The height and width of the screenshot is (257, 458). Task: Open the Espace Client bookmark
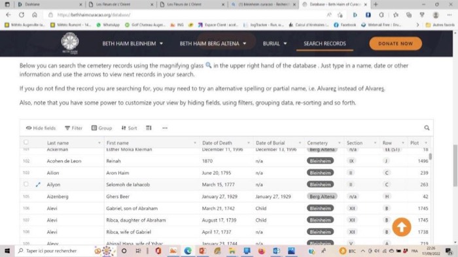218,25
